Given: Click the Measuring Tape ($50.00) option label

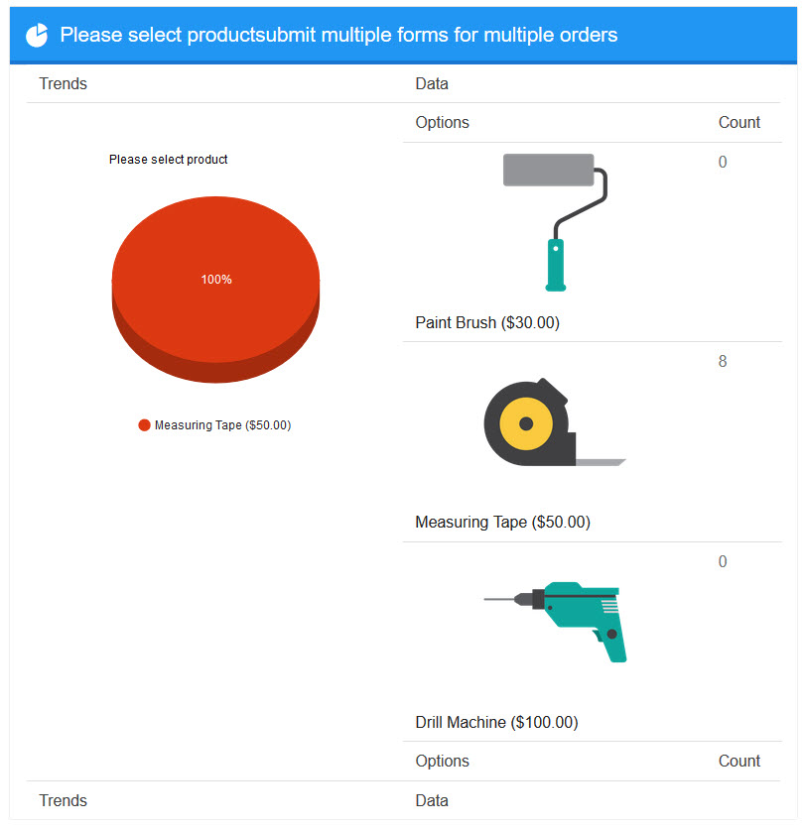Looking at the screenshot, I should [x=502, y=522].
